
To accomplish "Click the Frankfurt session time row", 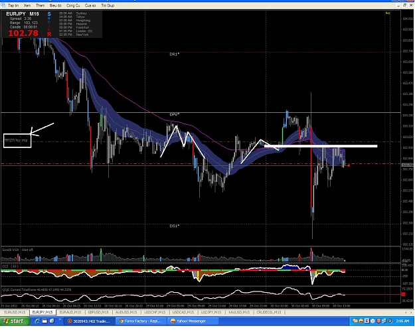I will [x=74, y=27].
